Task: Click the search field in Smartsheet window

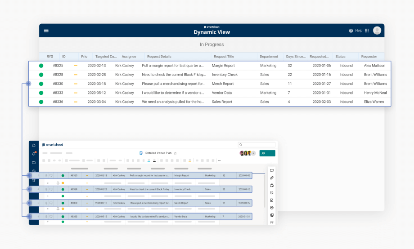Action: tap(256, 145)
